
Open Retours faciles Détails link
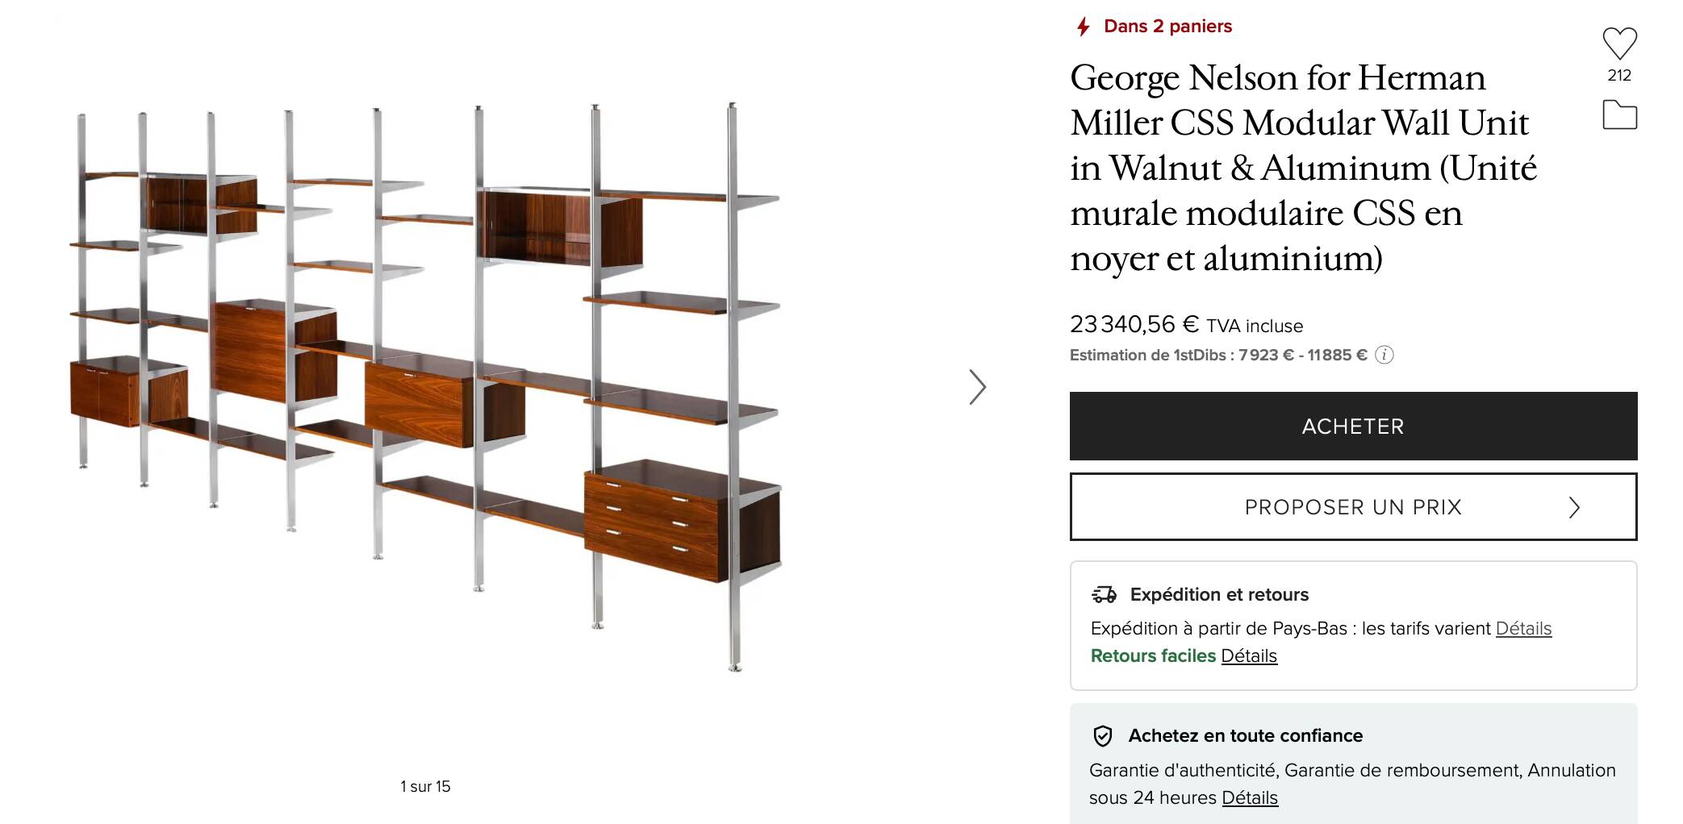click(x=1249, y=656)
